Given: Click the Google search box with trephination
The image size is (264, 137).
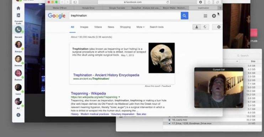Looking at the screenshot, I should [125, 16].
